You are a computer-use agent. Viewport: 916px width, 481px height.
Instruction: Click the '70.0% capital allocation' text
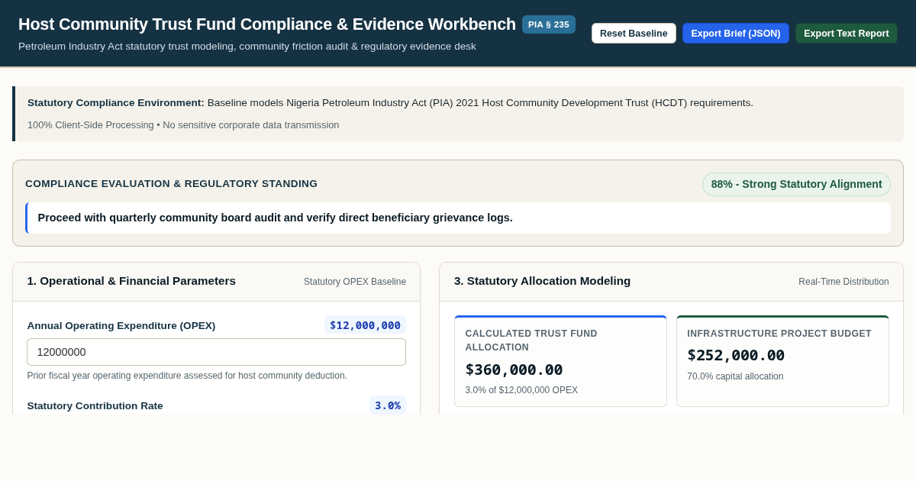(735, 376)
